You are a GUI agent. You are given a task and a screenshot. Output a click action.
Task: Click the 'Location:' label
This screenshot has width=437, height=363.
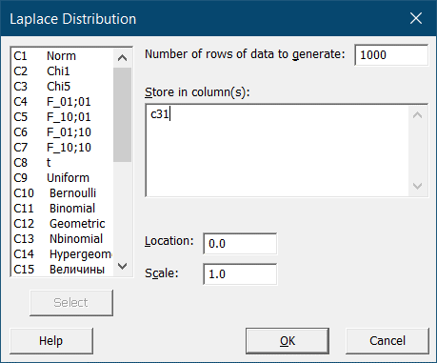[x=169, y=241]
